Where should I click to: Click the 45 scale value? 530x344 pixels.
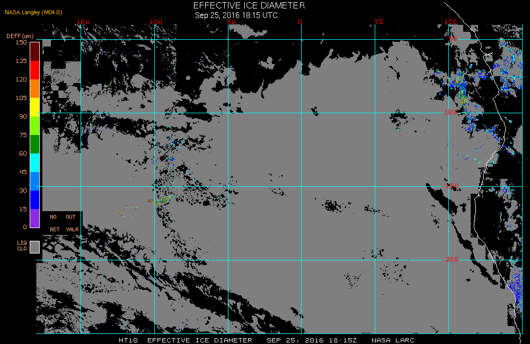(x=23, y=173)
